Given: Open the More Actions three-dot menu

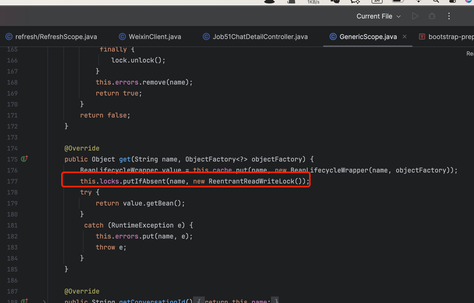Looking at the screenshot, I should coord(449,16).
